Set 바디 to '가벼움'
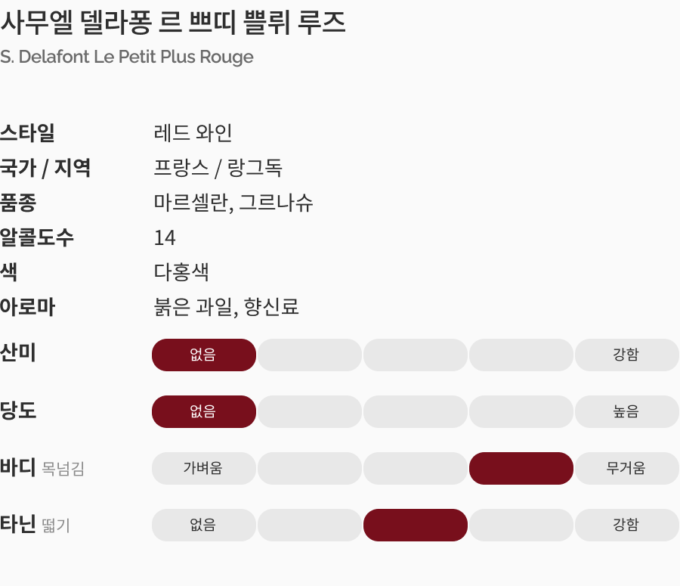 coord(204,468)
